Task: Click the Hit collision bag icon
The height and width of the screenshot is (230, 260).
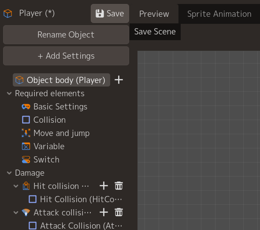Action: pyautogui.click(x=26, y=186)
